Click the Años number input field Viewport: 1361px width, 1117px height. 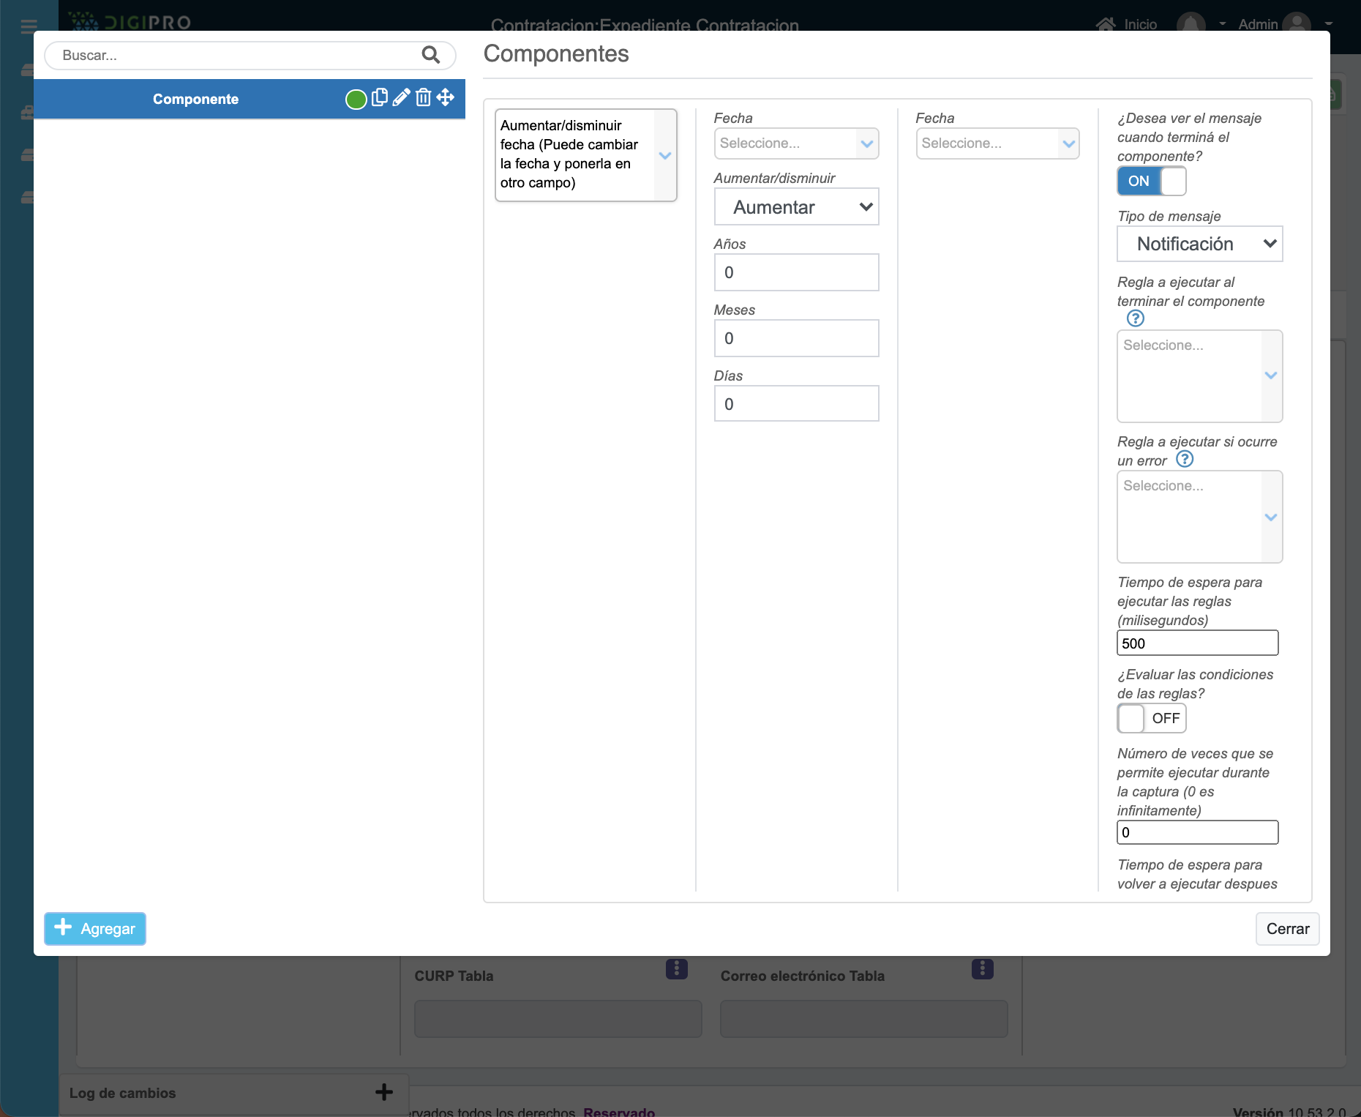point(796,272)
